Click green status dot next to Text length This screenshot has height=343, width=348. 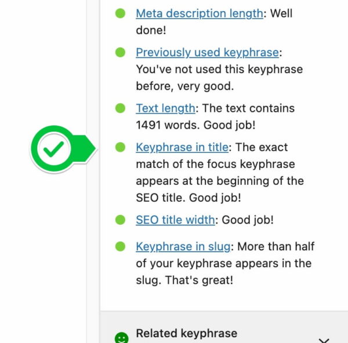120,108
